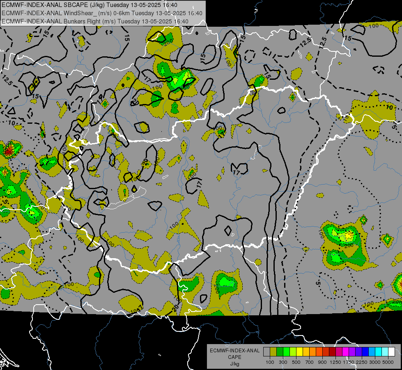Select the 300 tick label on legend scale
This screenshot has width=402, height=370.
[x=283, y=362]
